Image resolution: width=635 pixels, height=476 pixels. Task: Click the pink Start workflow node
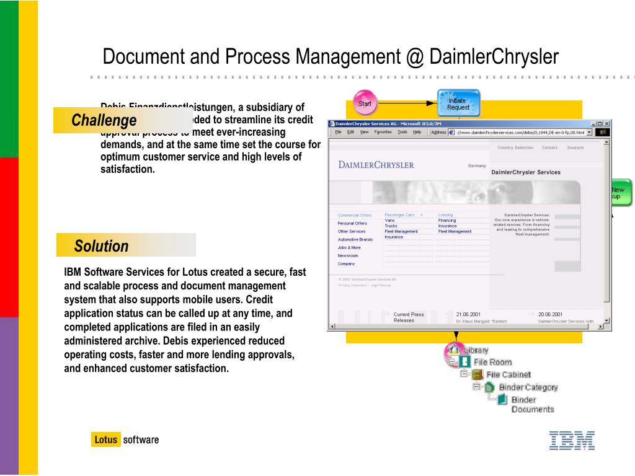365,104
